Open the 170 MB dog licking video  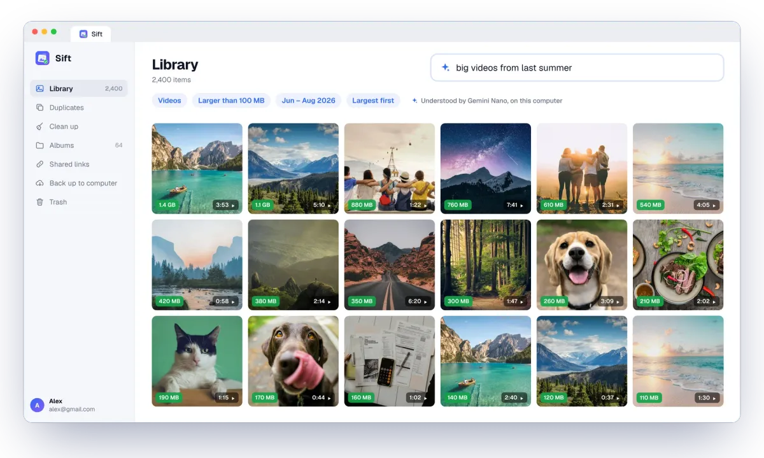click(293, 361)
